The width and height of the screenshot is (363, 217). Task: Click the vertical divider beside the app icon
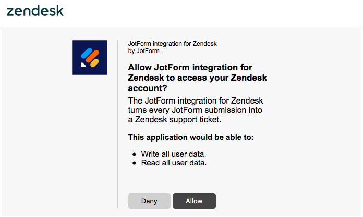(118, 125)
